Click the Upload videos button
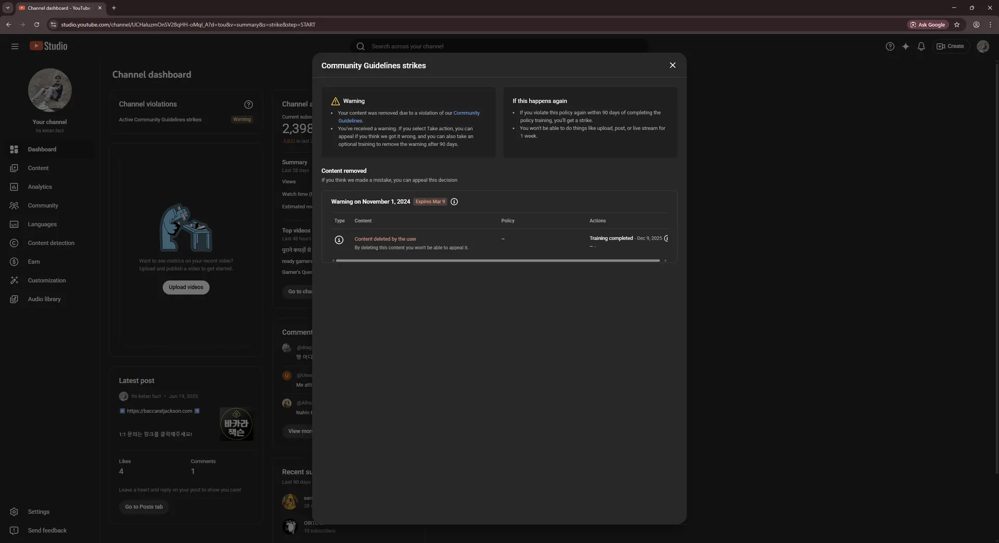The image size is (999, 543). 186,287
